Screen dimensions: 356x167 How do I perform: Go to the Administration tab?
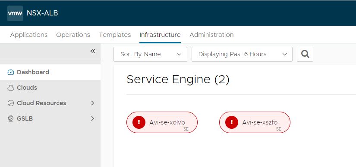(x=211, y=35)
